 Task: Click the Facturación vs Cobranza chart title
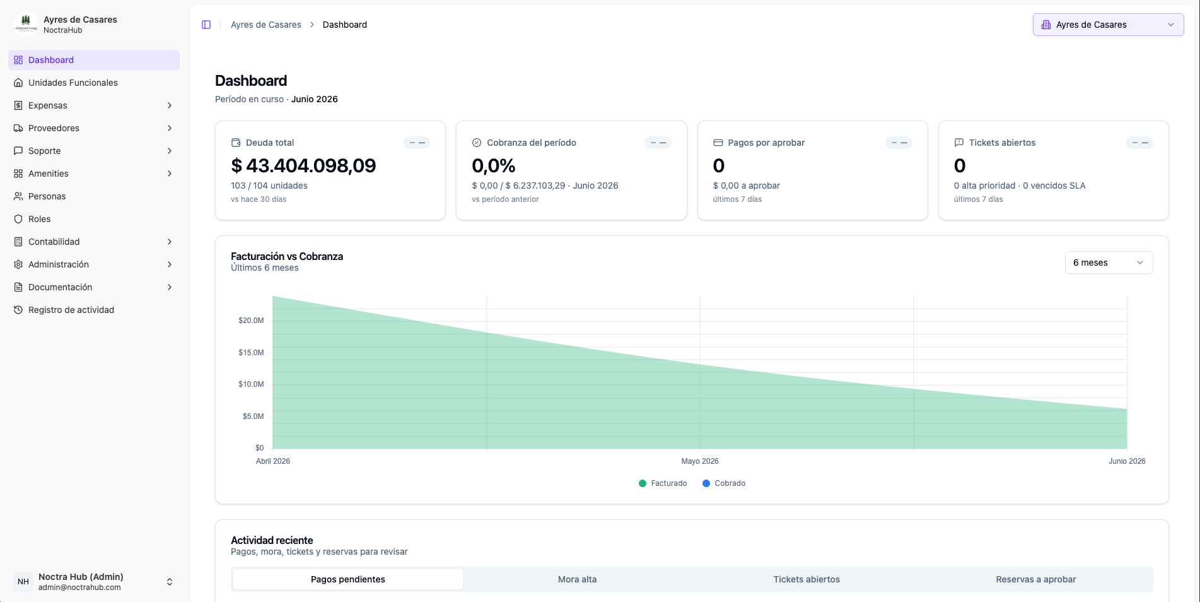287,256
